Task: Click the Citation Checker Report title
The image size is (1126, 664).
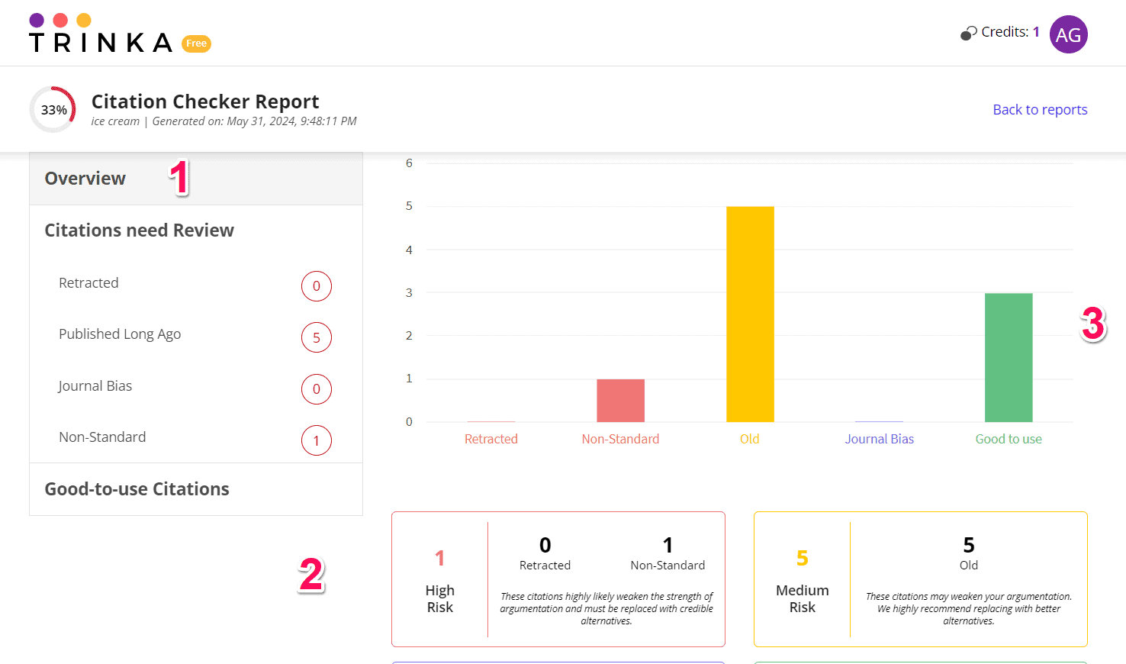Action: click(x=205, y=102)
